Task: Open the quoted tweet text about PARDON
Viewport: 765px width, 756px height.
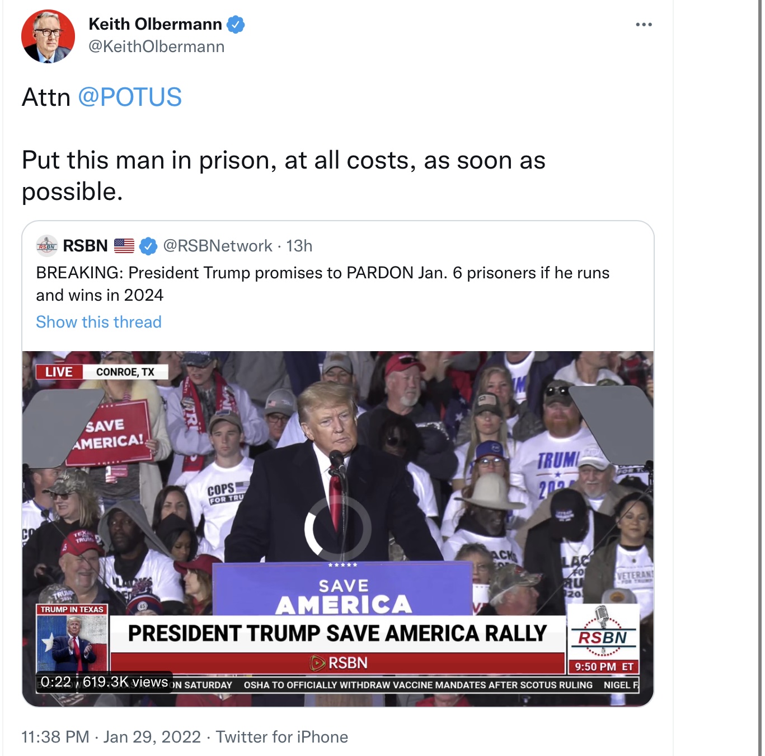Action: (x=323, y=284)
